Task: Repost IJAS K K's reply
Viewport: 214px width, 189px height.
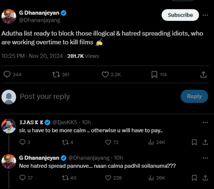Action: click(x=65, y=142)
